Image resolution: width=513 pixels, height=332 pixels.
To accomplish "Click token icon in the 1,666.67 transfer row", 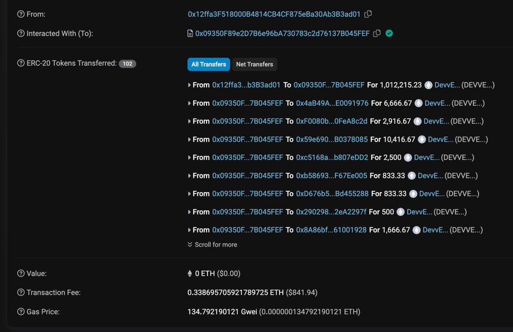I will pos(417,230).
